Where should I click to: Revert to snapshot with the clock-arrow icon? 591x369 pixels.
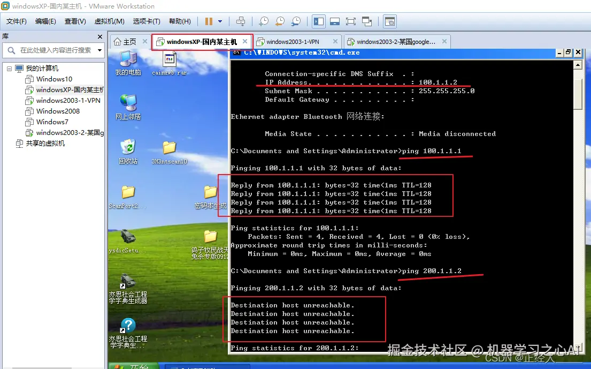click(280, 21)
